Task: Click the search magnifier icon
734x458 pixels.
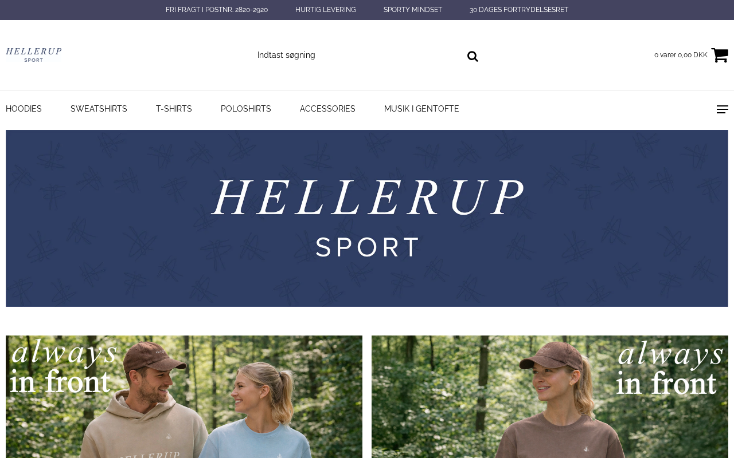Action: tap(473, 56)
